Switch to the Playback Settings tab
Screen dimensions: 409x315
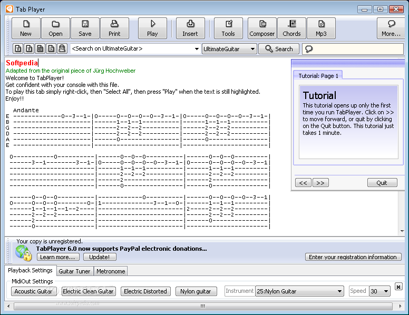pos(30,270)
